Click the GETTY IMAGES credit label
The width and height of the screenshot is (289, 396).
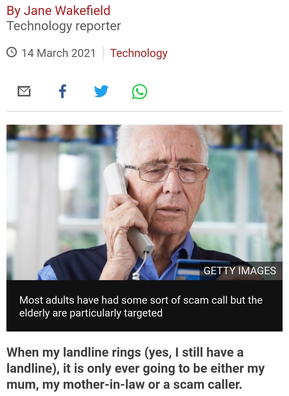(x=240, y=271)
